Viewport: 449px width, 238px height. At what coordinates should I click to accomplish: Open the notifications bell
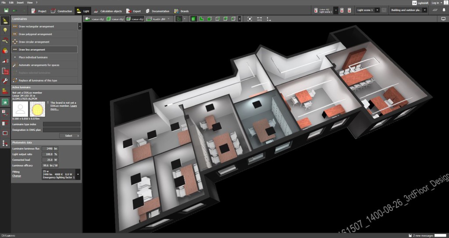tap(443, 10)
